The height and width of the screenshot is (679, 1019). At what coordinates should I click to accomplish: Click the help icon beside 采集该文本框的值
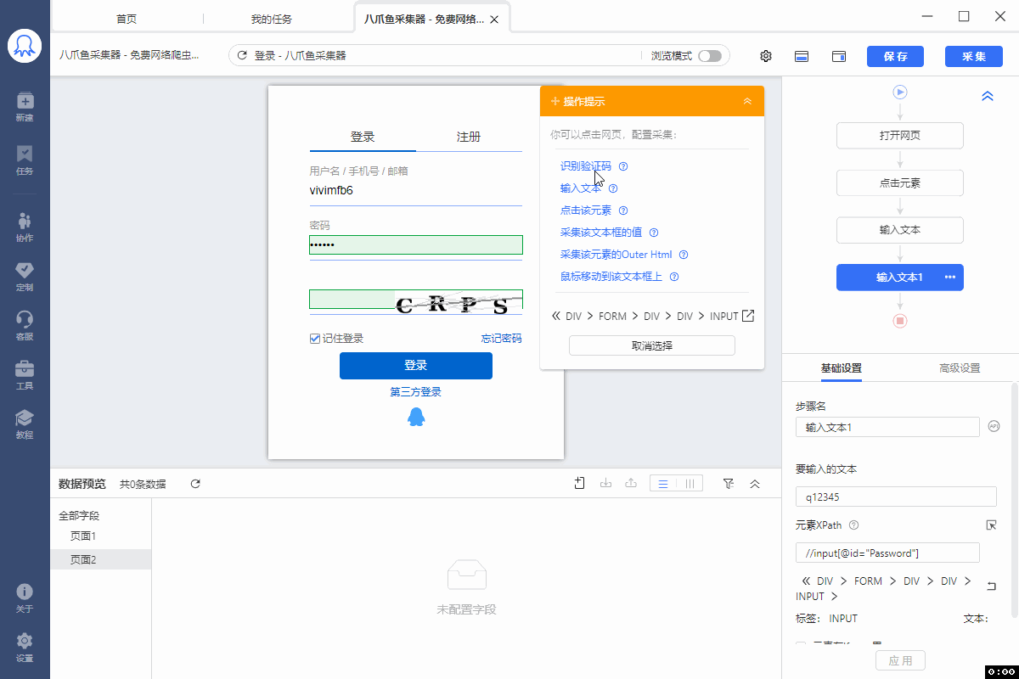[654, 233]
